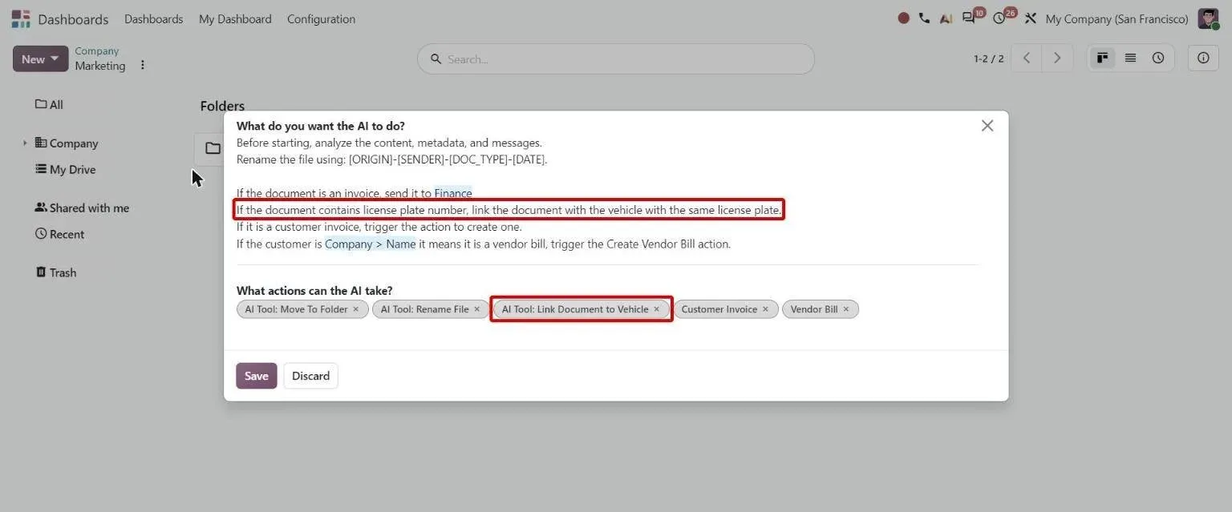1232x512 pixels.
Task: Open the Dashboards menu
Action: pos(153,18)
